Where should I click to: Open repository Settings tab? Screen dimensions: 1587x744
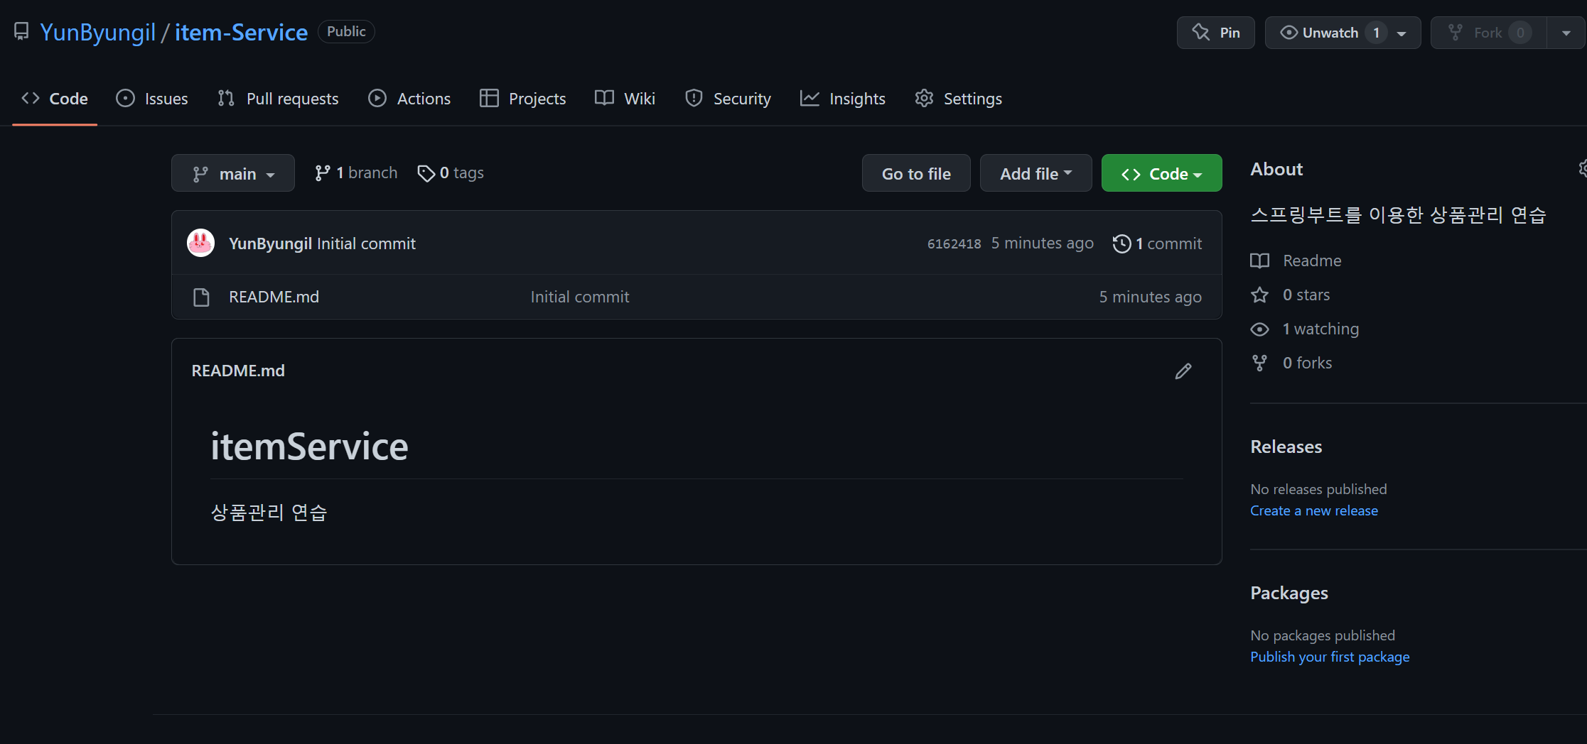point(959,99)
